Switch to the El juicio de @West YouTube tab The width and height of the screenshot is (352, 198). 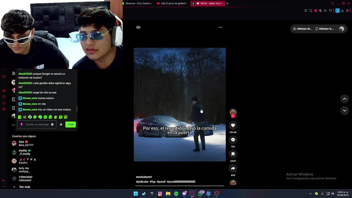[172, 3]
